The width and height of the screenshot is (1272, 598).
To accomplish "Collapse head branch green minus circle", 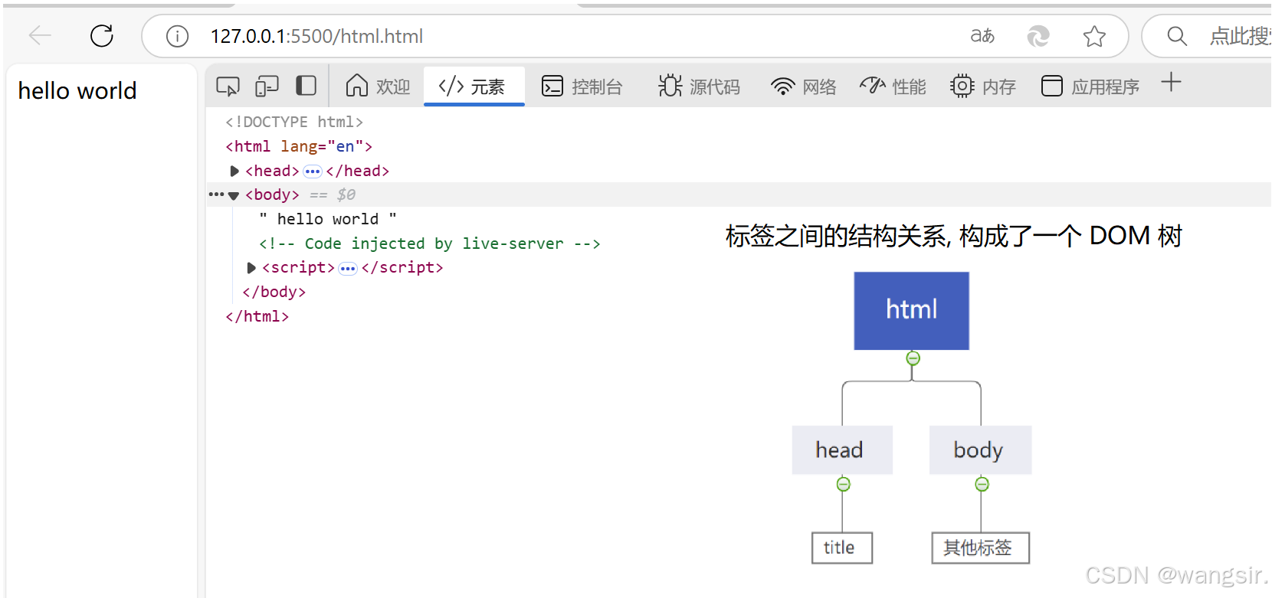I will [843, 484].
